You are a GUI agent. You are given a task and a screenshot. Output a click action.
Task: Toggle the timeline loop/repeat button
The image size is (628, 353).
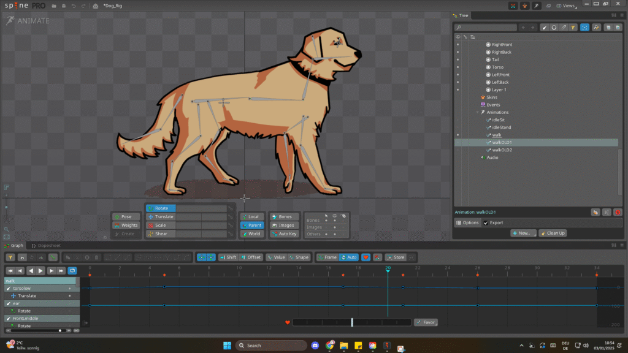click(73, 270)
